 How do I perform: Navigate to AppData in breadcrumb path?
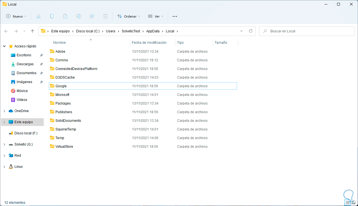[x=153, y=31]
